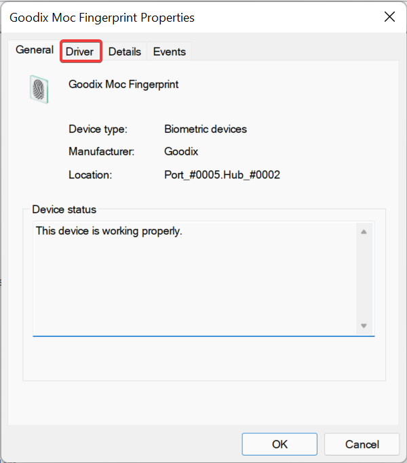
Task: Click the "Goodix" manufacturer value
Action: [181, 151]
